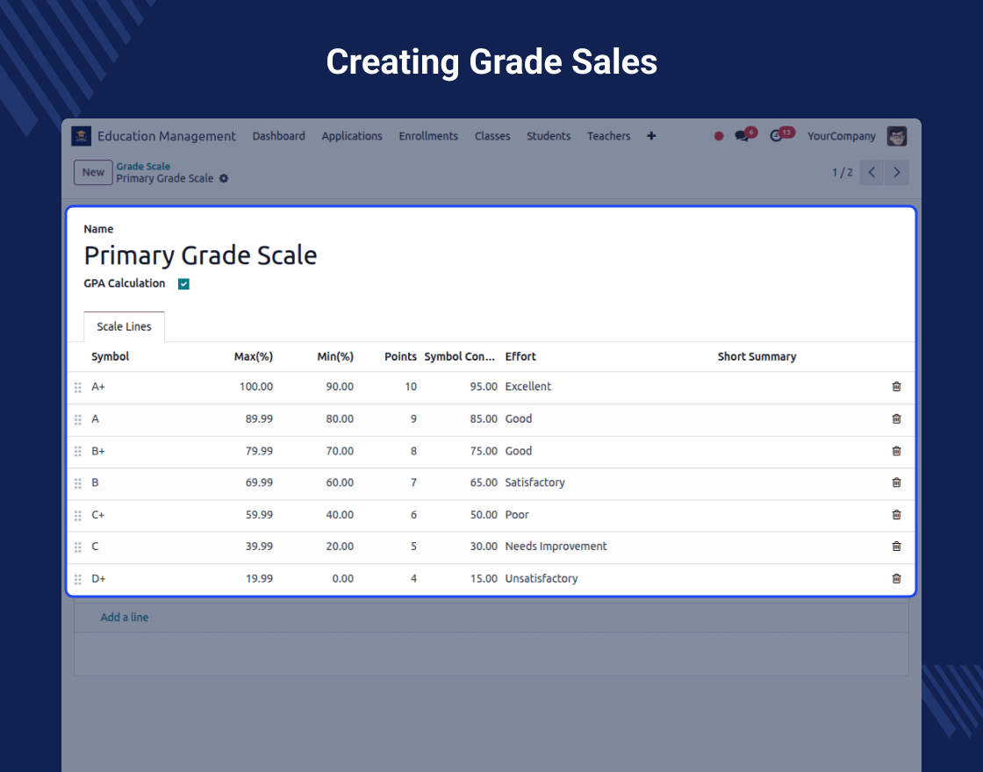Click the drag handle of the B row

(x=78, y=483)
